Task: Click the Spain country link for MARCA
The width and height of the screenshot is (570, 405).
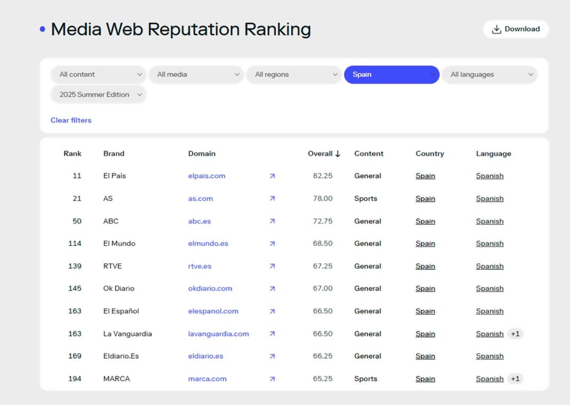Action: (x=425, y=379)
